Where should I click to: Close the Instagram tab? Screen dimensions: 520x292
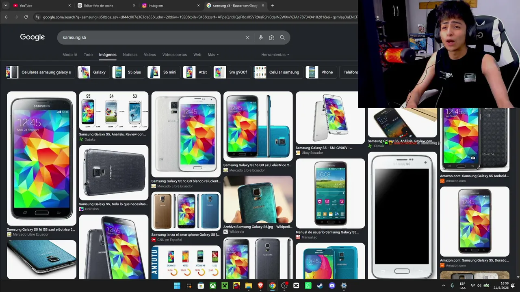click(x=199, y=6)
